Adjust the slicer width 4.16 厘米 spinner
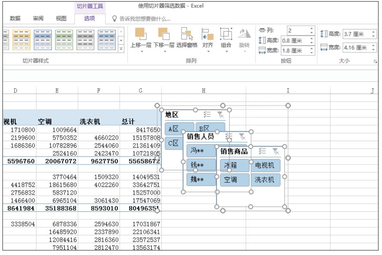Image resolution: width=382 pixels, height=255 pixels. [373, 47]
